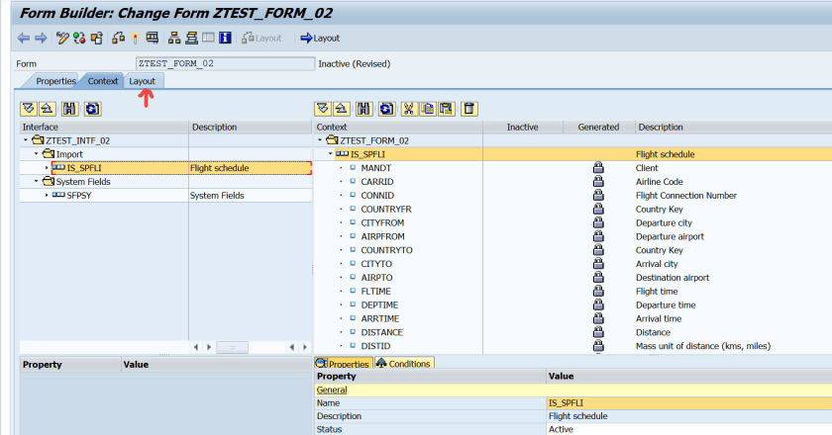Refresh the Interface panel
832x435 pixels.
pyautogui.click(x=92, y=109)
